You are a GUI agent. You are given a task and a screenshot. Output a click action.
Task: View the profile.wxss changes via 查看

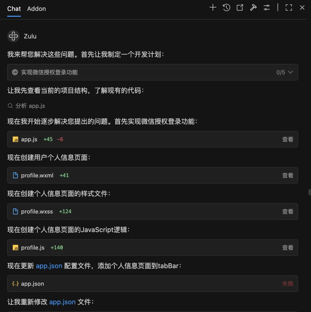tap(288, 211)
